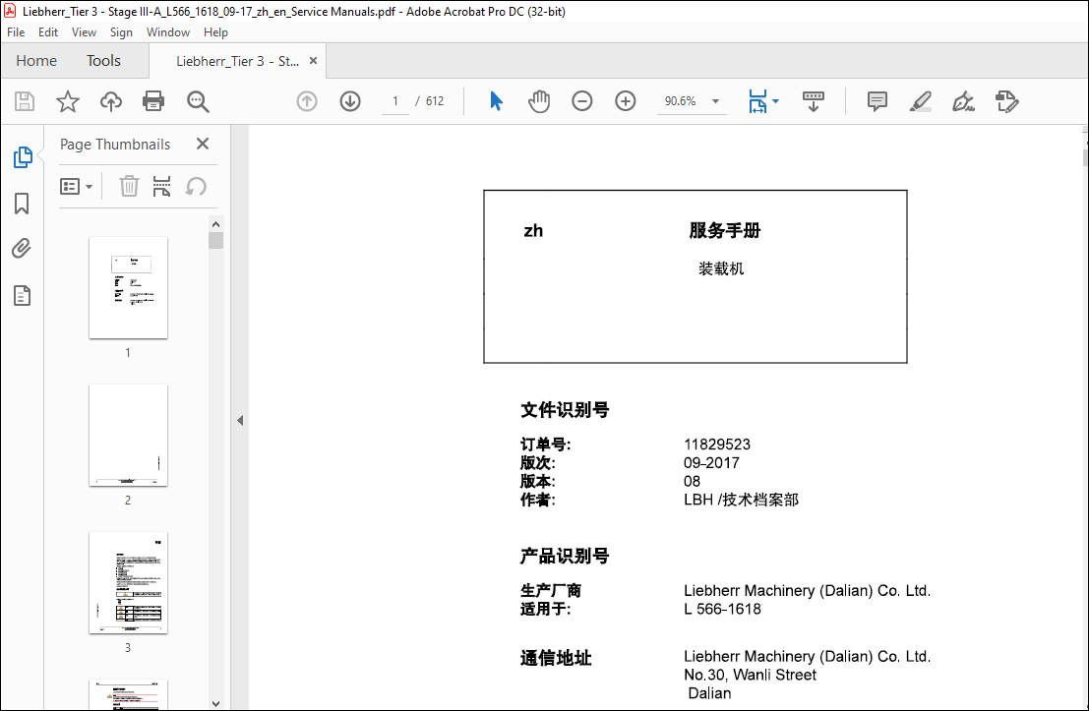Click the stamp tool icon
Screen dimensions: 1089x711
(1006, 101)
